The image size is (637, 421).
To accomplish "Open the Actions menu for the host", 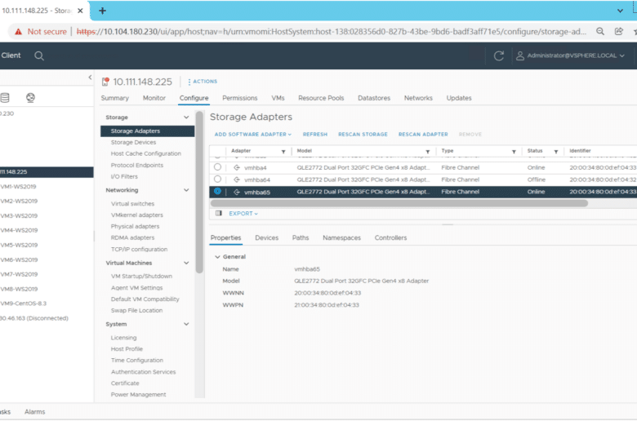I will pos(203,82).
